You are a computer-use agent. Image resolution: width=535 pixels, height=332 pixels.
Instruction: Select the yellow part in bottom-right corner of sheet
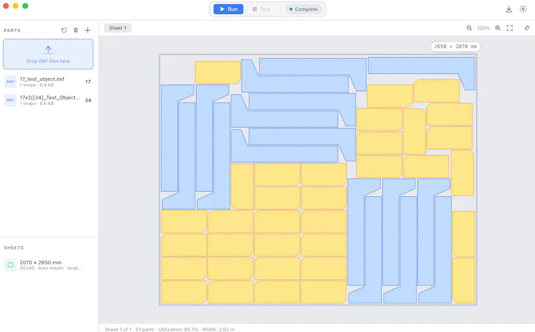click(x=463, y=281)
